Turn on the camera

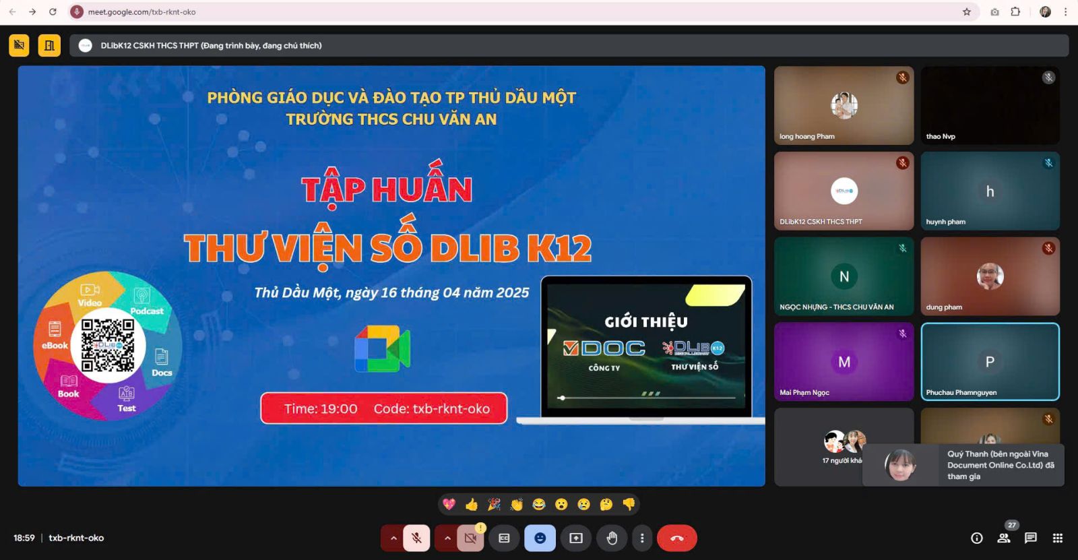coord(470,538)
